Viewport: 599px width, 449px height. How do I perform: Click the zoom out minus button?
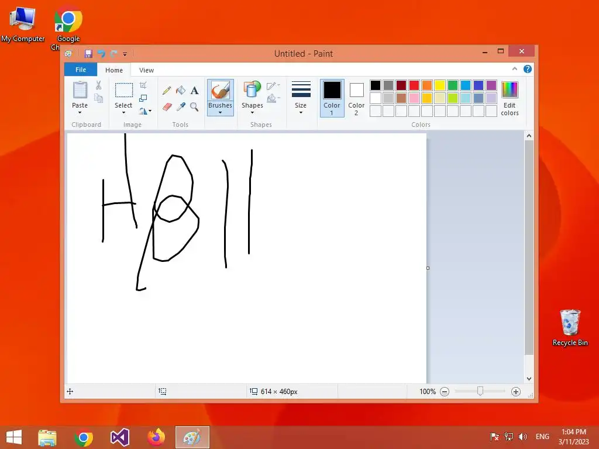(x=445, y=392)
